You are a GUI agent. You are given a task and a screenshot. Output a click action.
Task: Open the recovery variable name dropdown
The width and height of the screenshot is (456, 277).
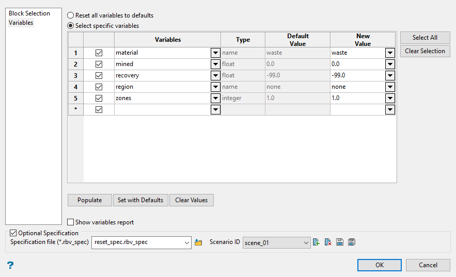pyautogui.click(x=215, y=75)
